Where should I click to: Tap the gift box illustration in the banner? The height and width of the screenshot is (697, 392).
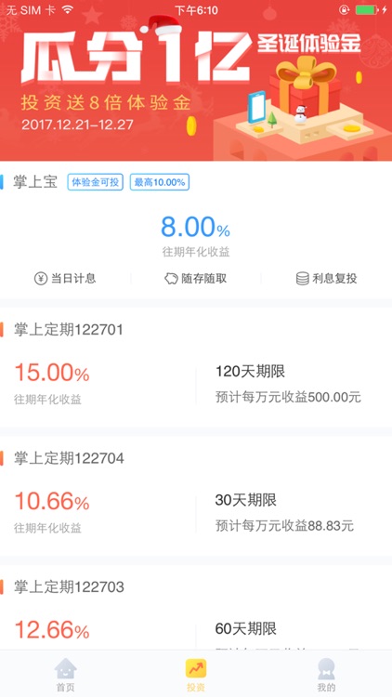click(306, 85)
